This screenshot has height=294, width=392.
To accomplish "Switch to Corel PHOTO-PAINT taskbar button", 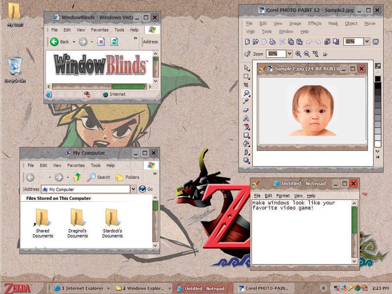I will coord(265,288).
